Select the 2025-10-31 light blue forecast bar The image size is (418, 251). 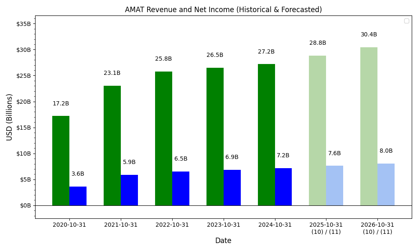(x=334, y=186)
